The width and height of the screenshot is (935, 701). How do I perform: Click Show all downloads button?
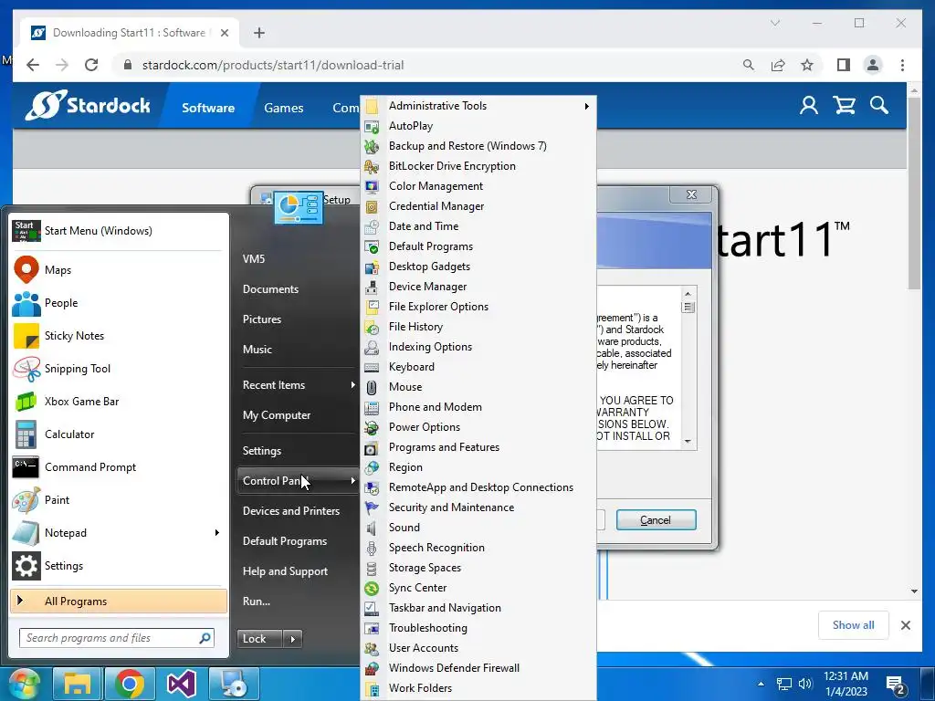pos(854,625)
